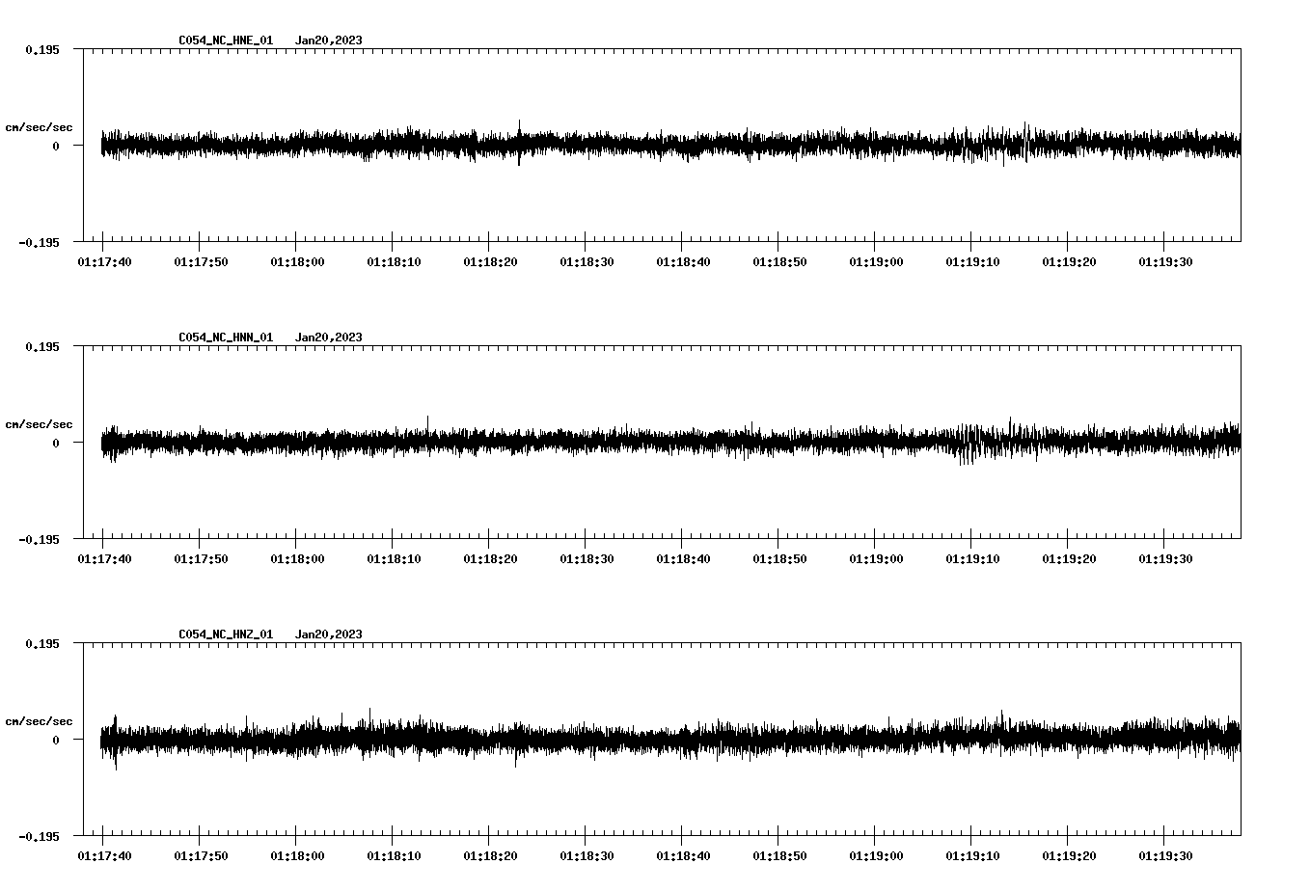Viewport: 1310px width, 891px height.
Task: Click the Jan20,2023 date on the HNZ plot
Action: coord(329,634)
